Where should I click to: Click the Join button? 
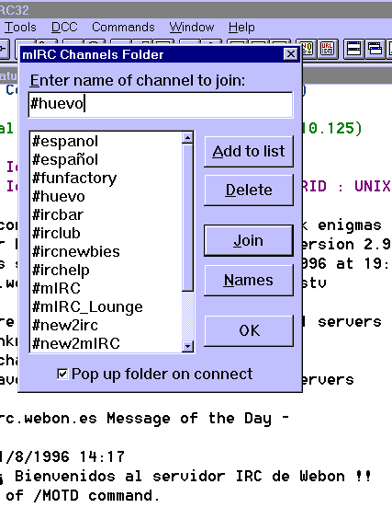coord(249,240)
